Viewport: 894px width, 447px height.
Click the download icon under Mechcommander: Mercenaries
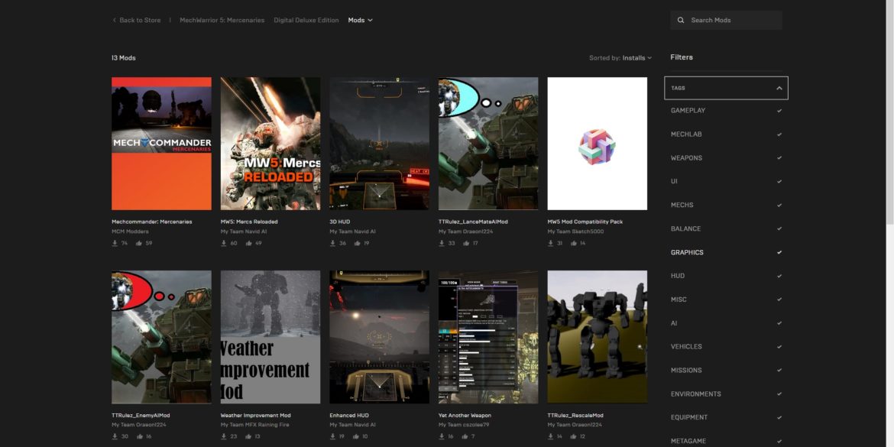(115, 244)
